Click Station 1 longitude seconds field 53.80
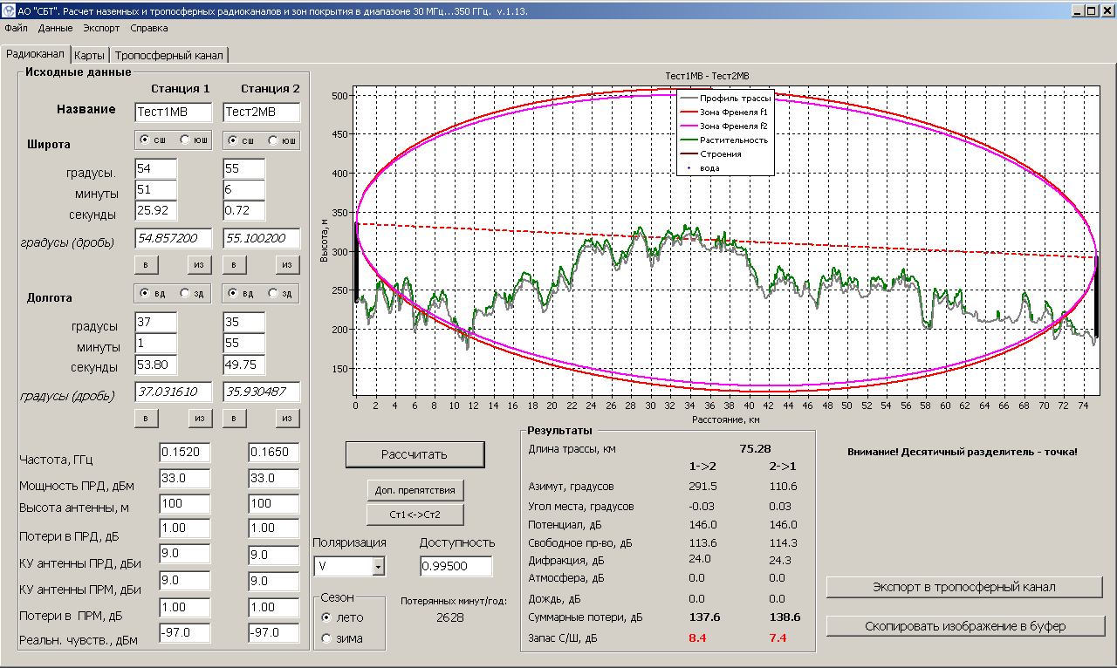Viewport: 1117px width, 668px height. point(156,365)
